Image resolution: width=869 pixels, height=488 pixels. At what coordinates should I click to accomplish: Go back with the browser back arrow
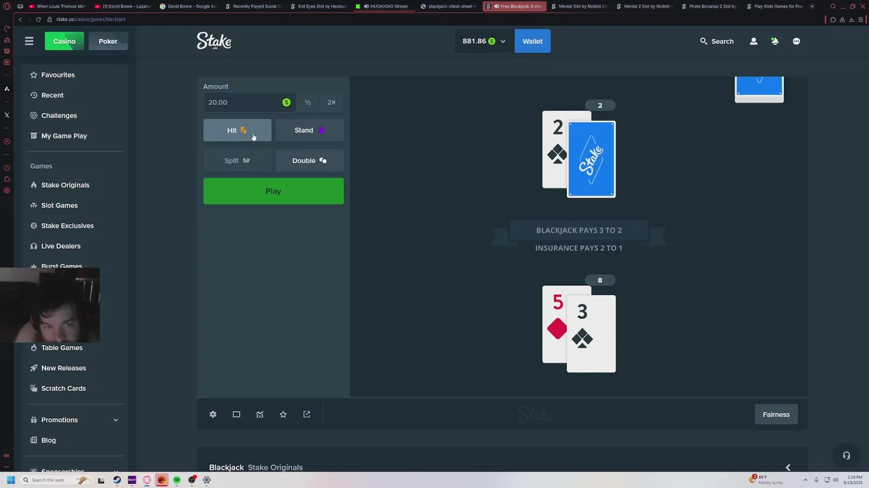pyautogui.click(x=20, y=19)
